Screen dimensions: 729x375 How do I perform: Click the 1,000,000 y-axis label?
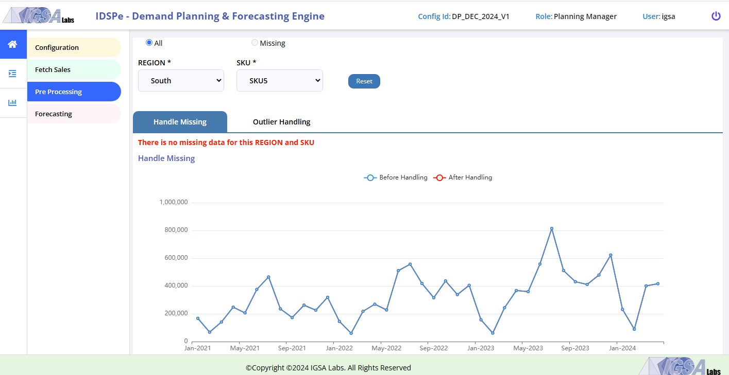pyautogui.click(x=174, y=202)
